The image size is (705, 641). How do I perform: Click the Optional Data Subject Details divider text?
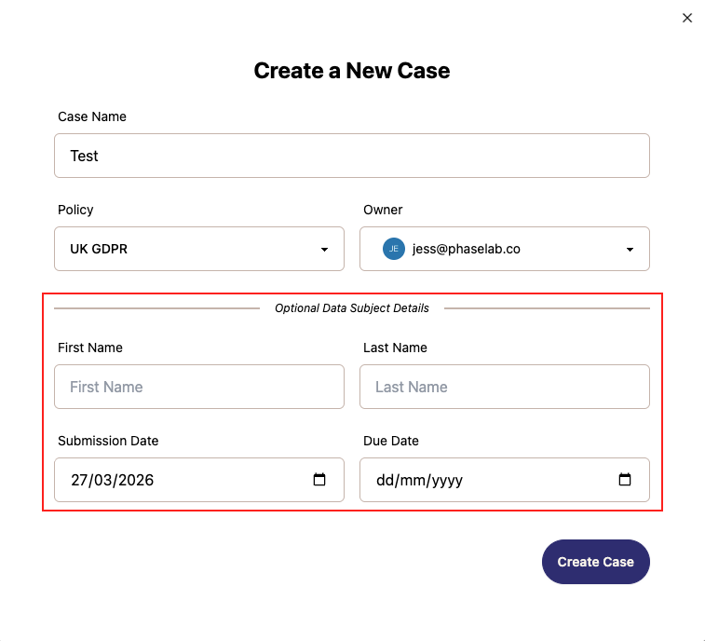point(352,308)
